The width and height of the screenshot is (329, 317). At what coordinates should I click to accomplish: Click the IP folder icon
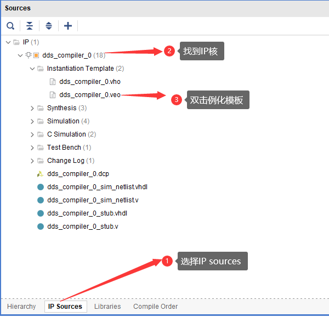[x=16, y=42]
